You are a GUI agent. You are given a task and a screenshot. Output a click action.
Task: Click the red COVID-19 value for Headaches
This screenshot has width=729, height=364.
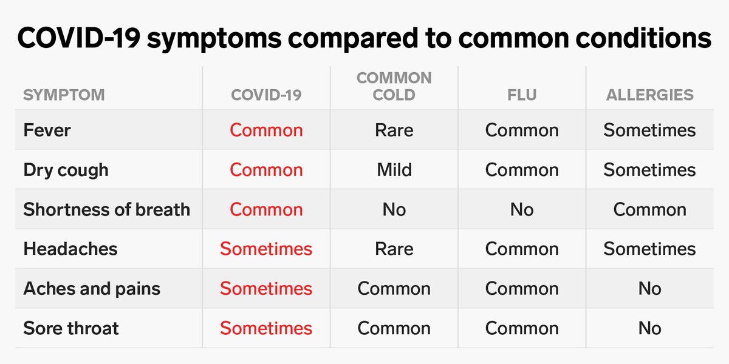pyautogui.click(x=266, y=249)
